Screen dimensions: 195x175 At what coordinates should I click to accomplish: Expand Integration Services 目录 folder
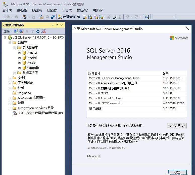tap(10, 108)
